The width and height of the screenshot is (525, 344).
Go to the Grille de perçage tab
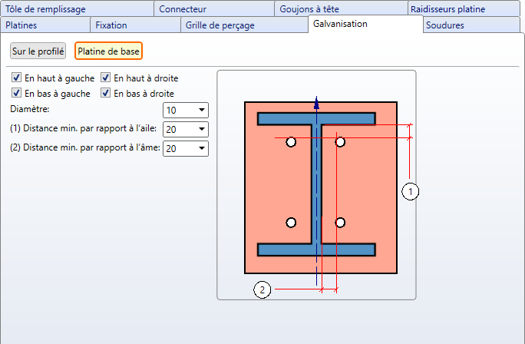click(x=220, y=25)
